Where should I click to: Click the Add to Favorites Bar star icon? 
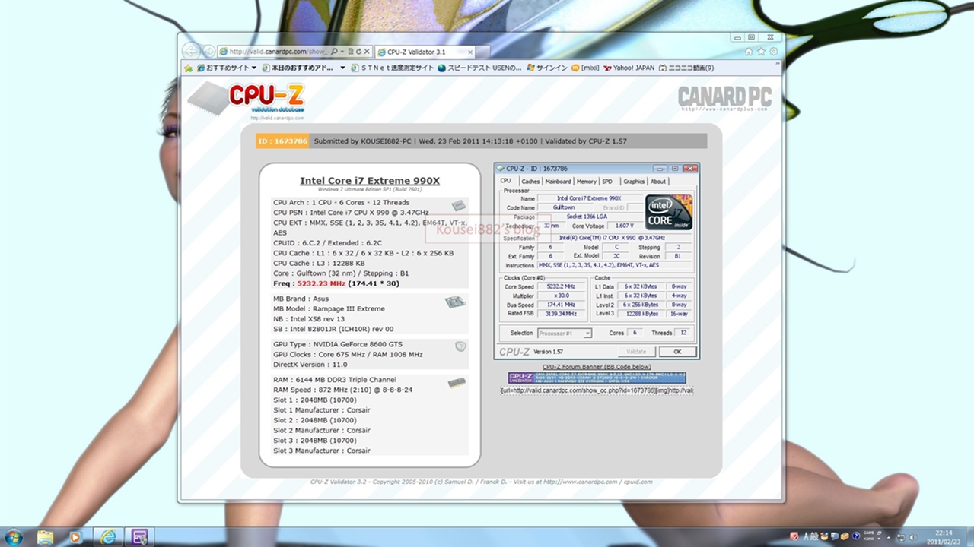click(189, 68)
